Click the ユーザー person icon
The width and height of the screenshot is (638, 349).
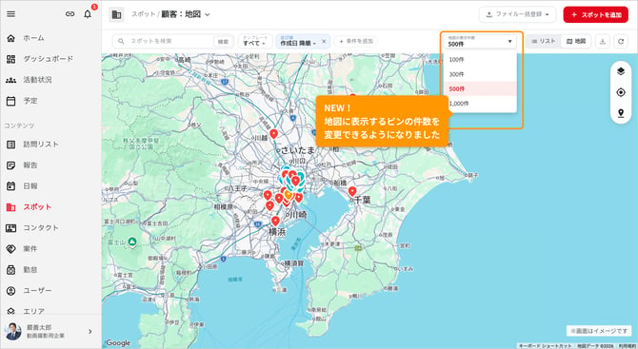point(11,291)
